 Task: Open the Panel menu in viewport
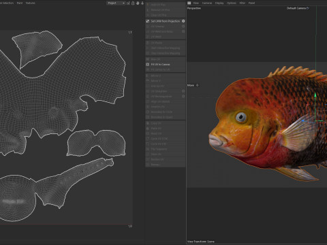click(251, 3)
